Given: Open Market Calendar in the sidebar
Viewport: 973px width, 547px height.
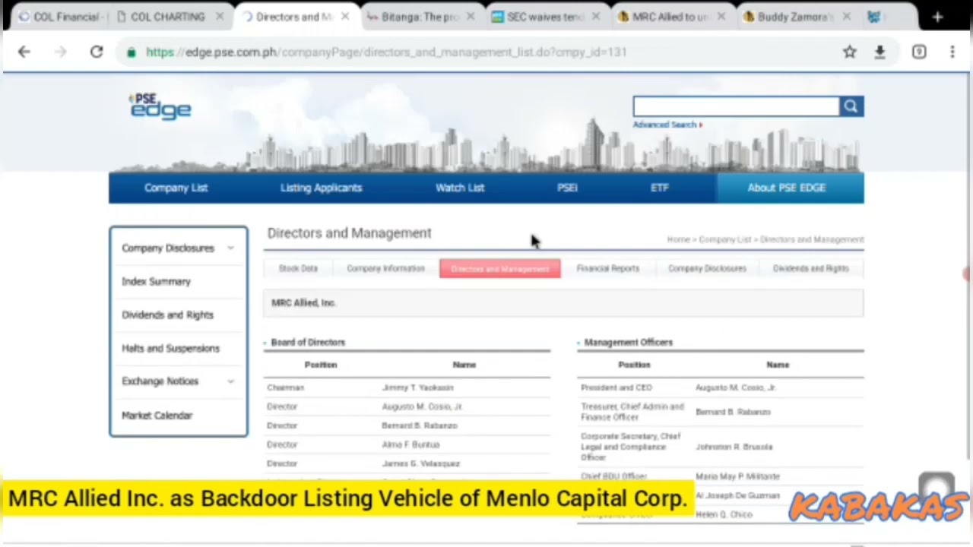Looking at the screenshot, I should pyautogui.click(x=157, y=415).
